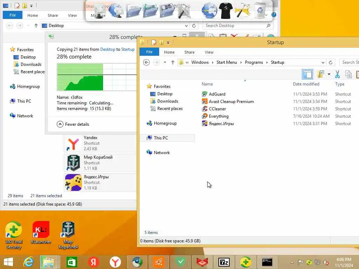Open KLauncher desktop shortcut
Screen dimensions: 359x269
[x=41, y=233]
